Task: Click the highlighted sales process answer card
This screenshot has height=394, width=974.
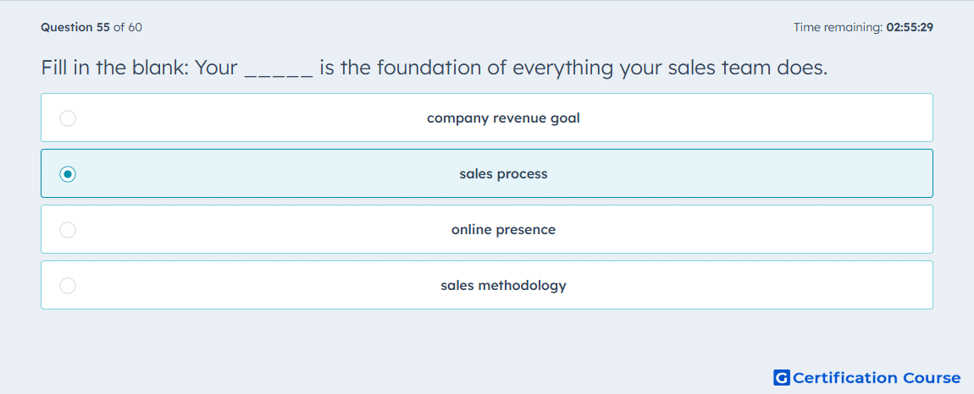Action: coord(487,173)
